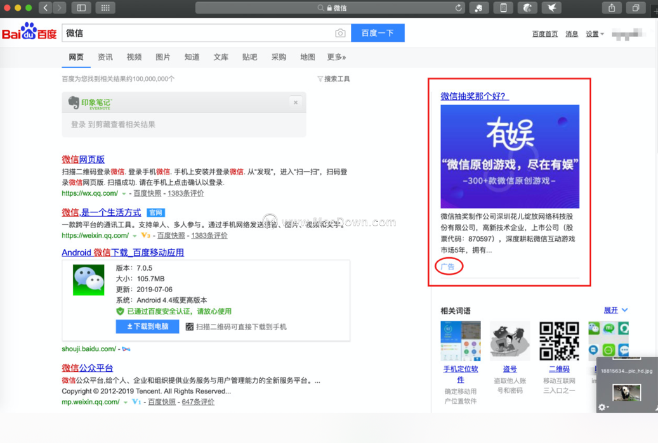Open the 知道 tab
Image resolution: width=658 pixels, height=443 pixels.
[x=192, y=57]
